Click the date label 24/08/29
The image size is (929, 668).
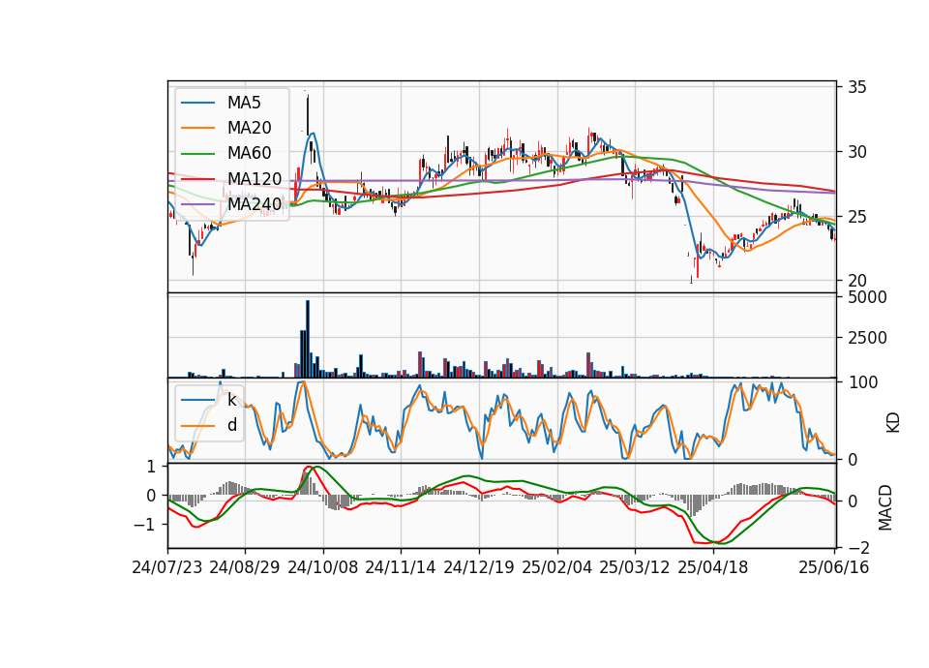[x=245, y=567]
